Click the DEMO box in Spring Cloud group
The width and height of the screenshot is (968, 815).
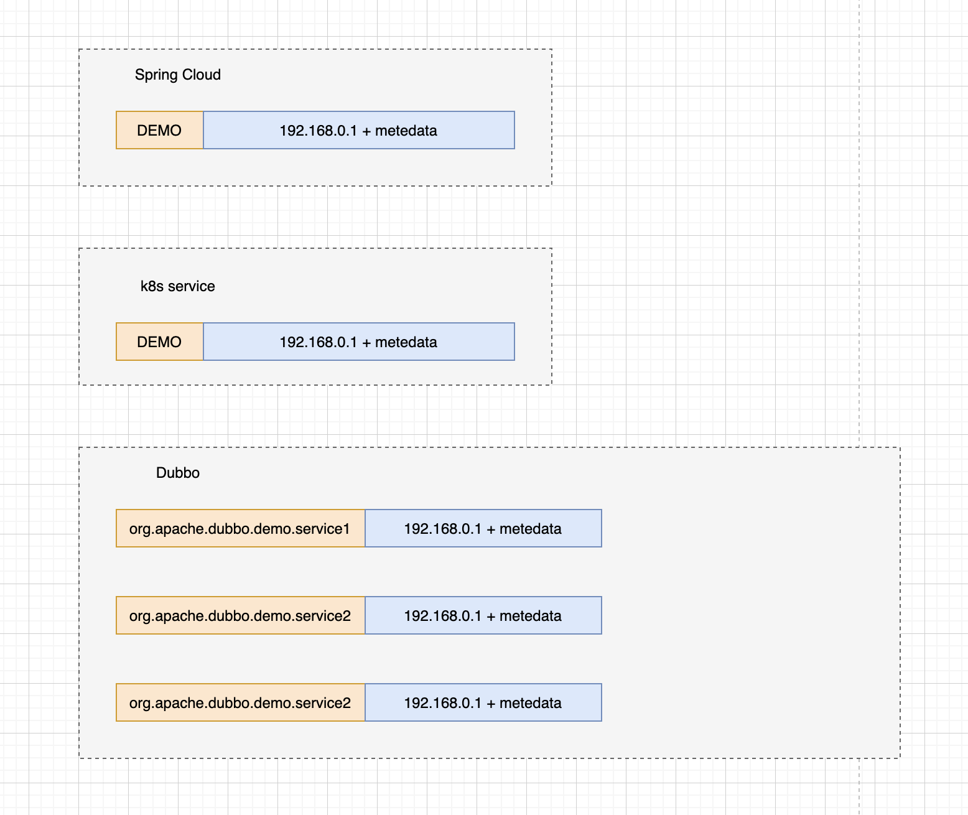pyautogui.click(x=159, y=131)
